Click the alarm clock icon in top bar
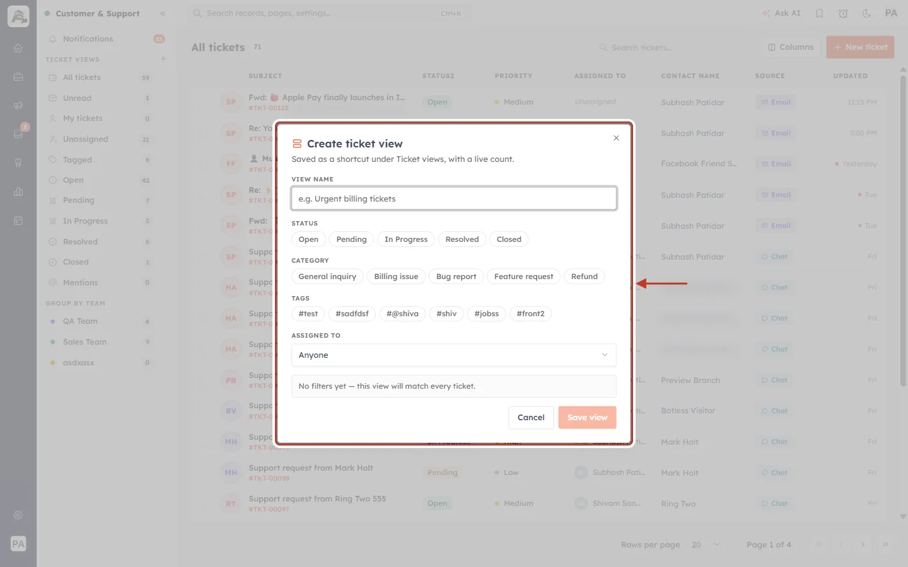The height and width of the screenshot is (567, 908). click(843, 13)
